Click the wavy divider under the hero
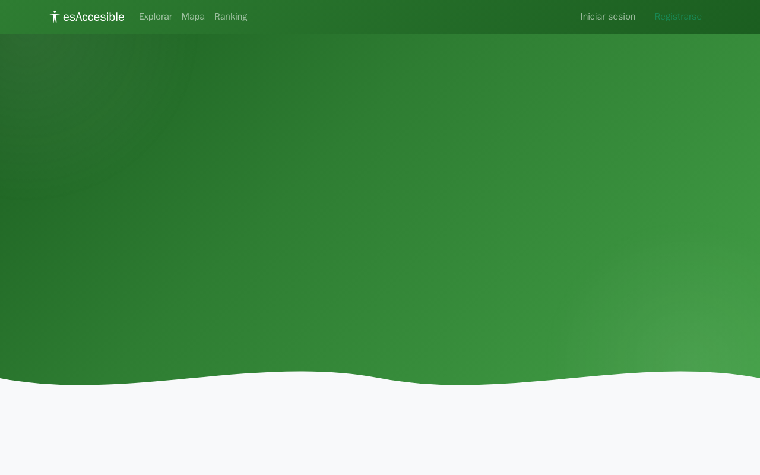The height and width of the screenshot is (475, 760). (x=380, y=379)
